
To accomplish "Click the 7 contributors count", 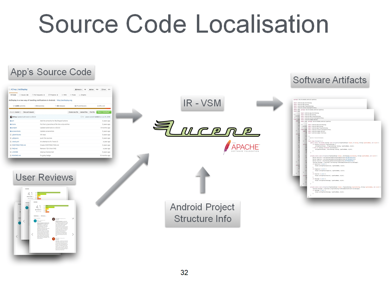I will [x=80, y=106].
